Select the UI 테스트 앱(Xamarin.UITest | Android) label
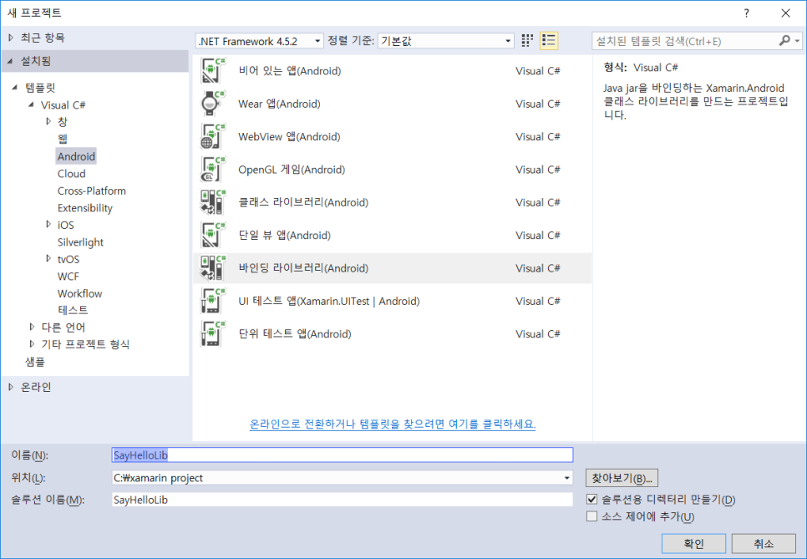The image size is (807, 559). tap(329, 301)
